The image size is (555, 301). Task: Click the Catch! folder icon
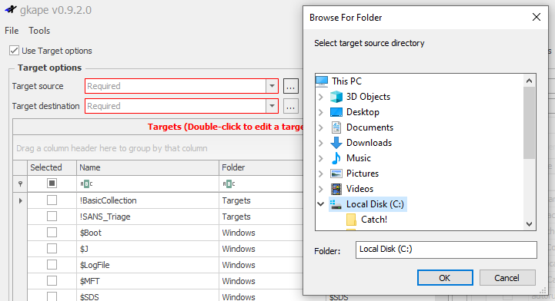coord(351,220)
